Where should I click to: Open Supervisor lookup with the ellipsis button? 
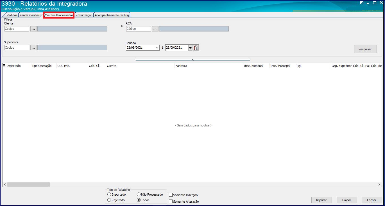click(33, 48)
